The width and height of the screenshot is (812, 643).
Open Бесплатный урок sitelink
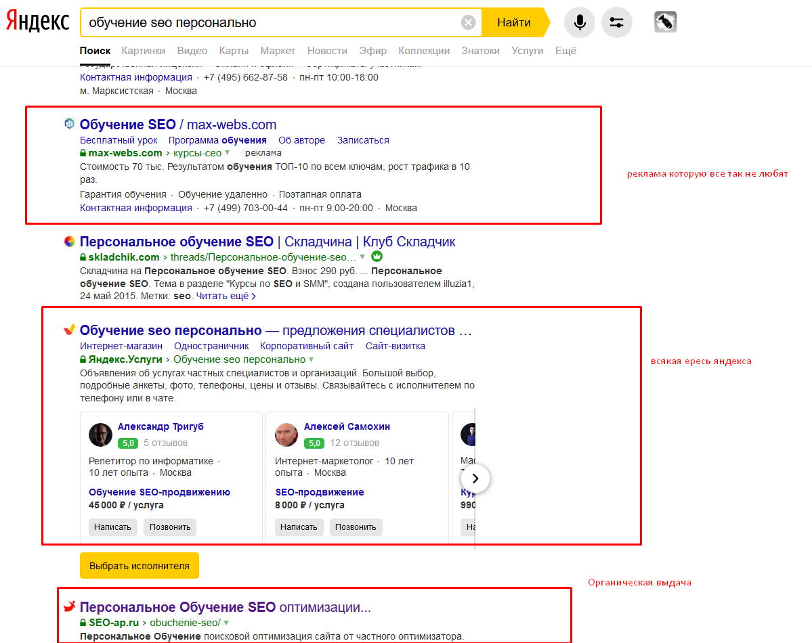pos(119,140)
